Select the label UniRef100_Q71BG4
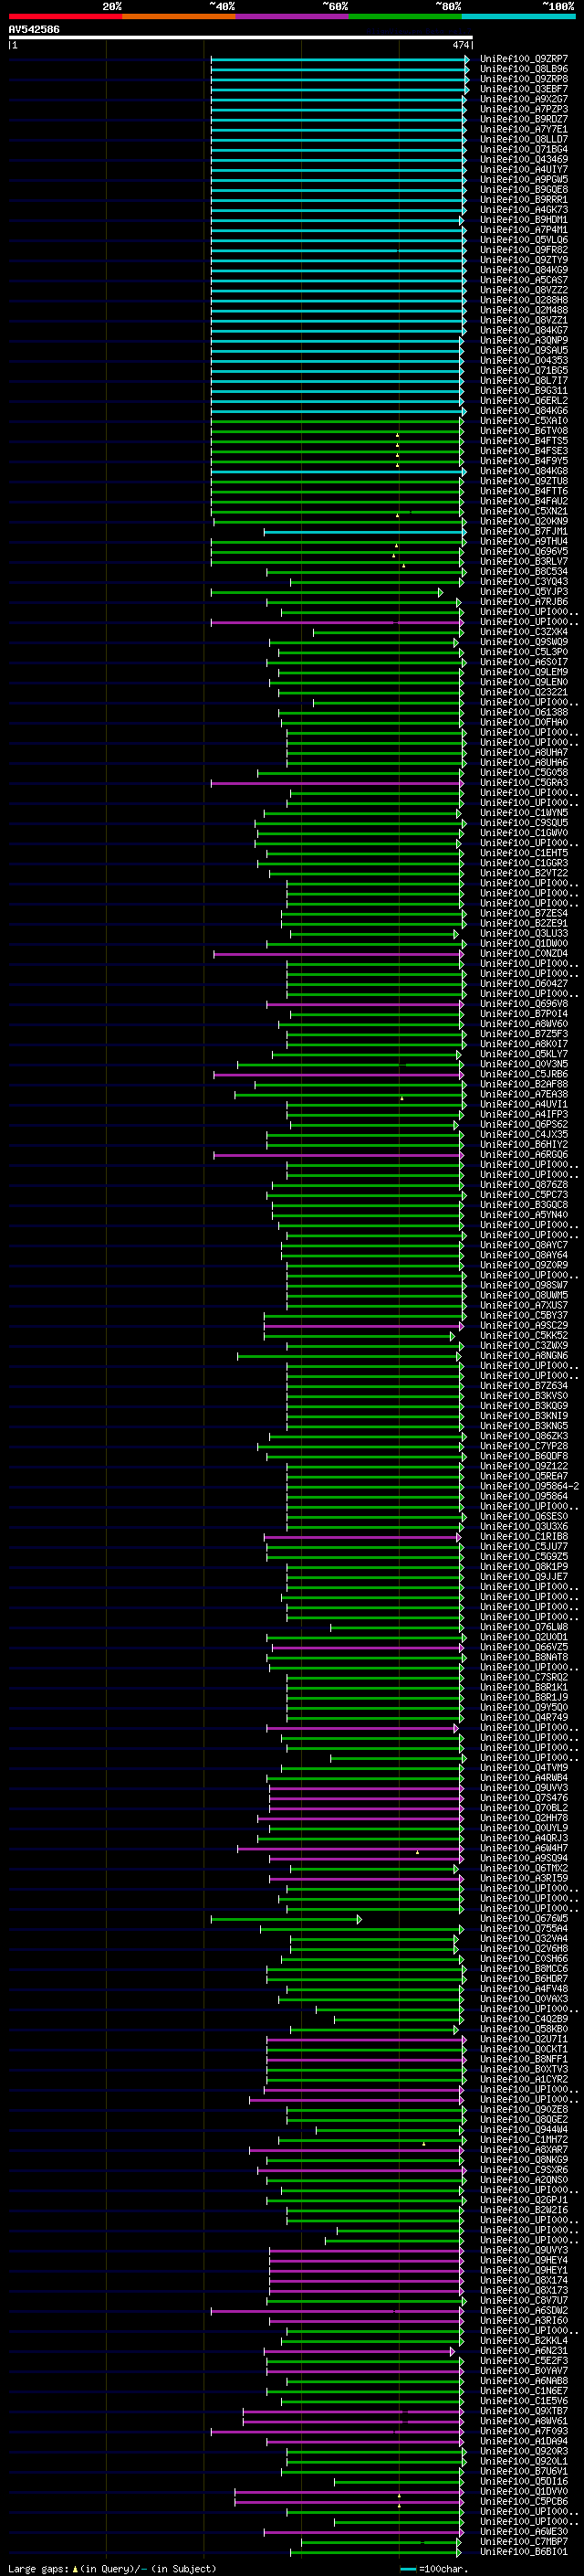This screenshot has width=584, height=2576. tap(524, 149)
